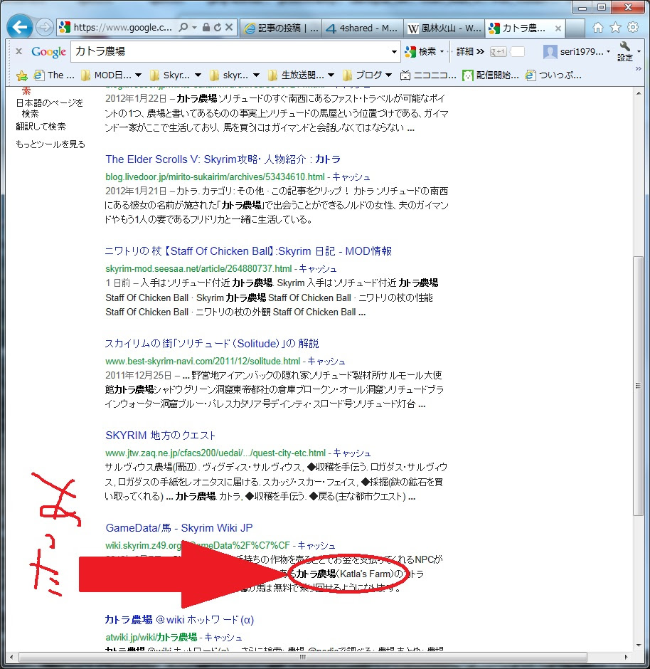The height and width of the screenshot is (669, 650).
Task: Click the seri1979 profile avatar icon
Action: click(550, 52)
